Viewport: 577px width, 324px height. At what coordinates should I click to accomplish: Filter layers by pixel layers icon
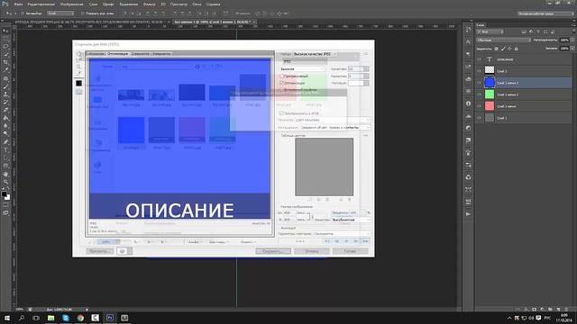pos(524,32)
